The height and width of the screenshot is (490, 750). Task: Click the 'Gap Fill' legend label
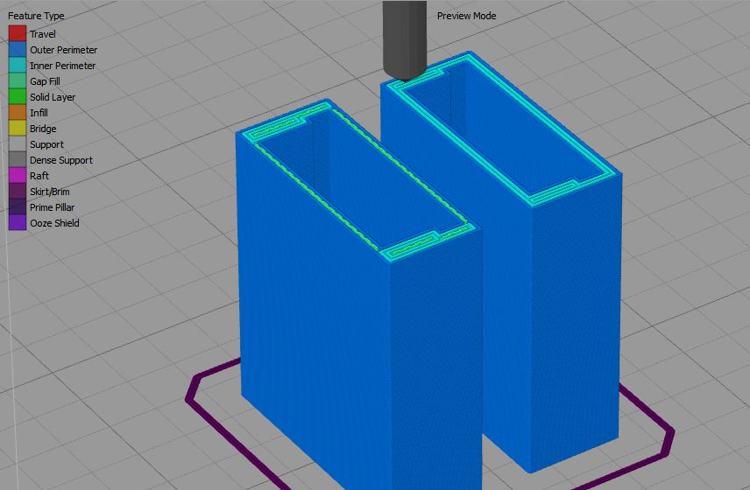[x=45, y=81]
